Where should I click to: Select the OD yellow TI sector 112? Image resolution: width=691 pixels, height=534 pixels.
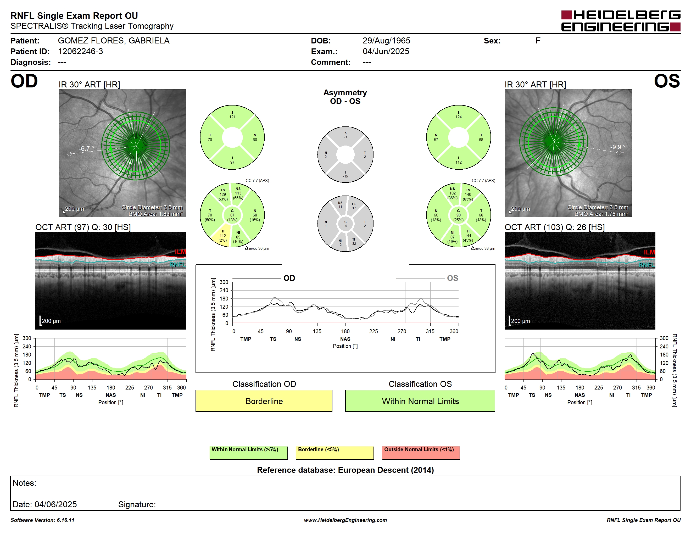pyautogui.click(x=223, y=236)
